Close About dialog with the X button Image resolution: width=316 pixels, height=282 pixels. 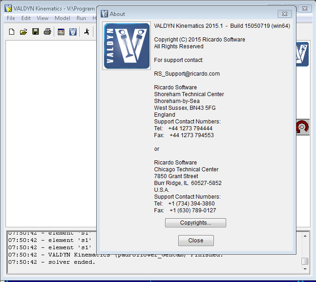click(x=285, y=14)
